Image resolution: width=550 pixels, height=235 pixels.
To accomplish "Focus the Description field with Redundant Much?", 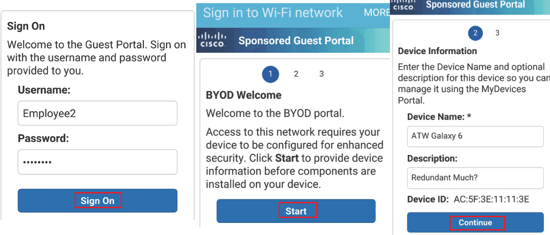I will click(475, 178).
